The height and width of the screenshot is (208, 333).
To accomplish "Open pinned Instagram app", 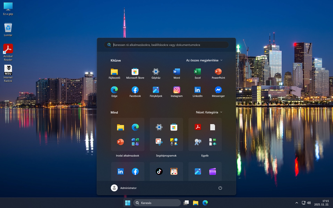I will (x=177, y=92).
